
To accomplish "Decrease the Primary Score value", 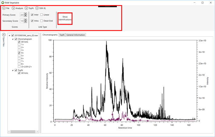I will click(25, 16).
